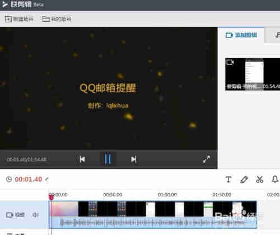Create a new project with 新建项目
This screenshot has height=235, width=280.
(x=19, y=19)
